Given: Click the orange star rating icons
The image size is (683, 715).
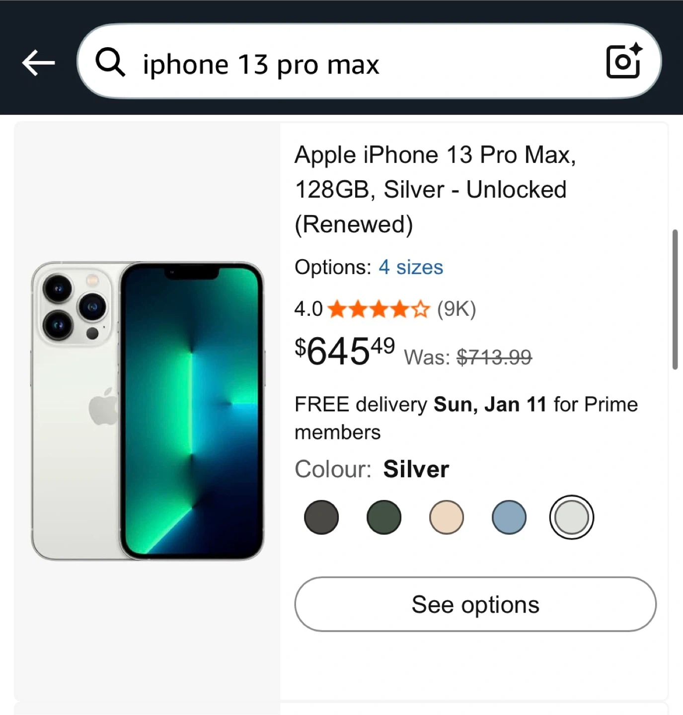Looking at the screenshot, I should click(x=379, y=309).
